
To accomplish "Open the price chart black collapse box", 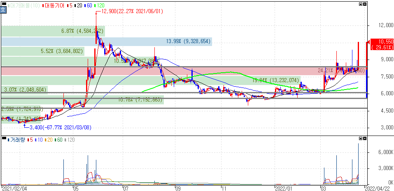I will click(4, 4).
